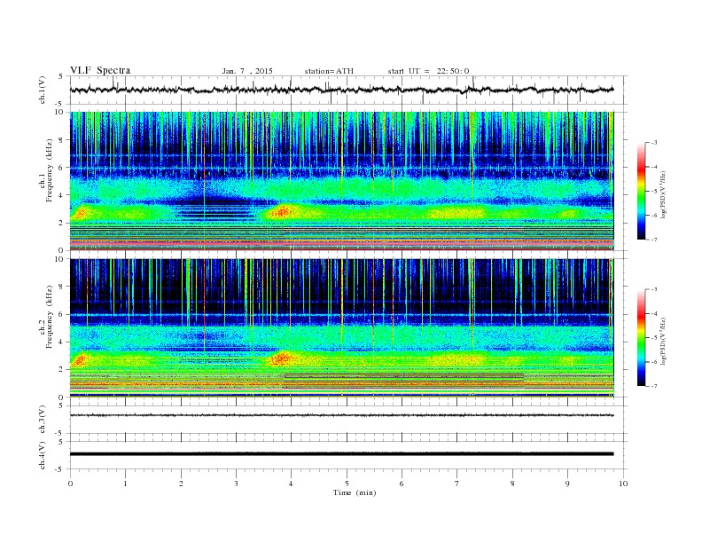Click the "6" kHz tick of ch.2 frequency axis
702x543 pixels.
click(x=62, y=314)
